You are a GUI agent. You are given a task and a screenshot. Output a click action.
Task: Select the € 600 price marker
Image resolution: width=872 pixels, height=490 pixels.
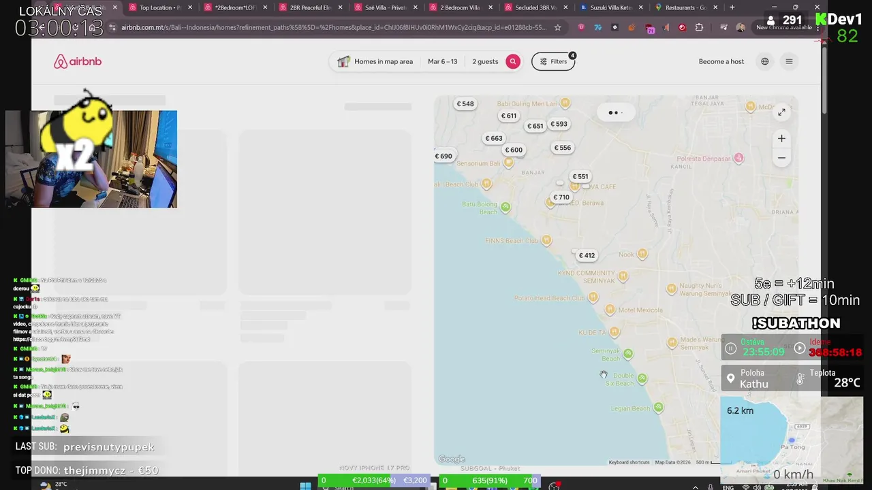[514, 150]
